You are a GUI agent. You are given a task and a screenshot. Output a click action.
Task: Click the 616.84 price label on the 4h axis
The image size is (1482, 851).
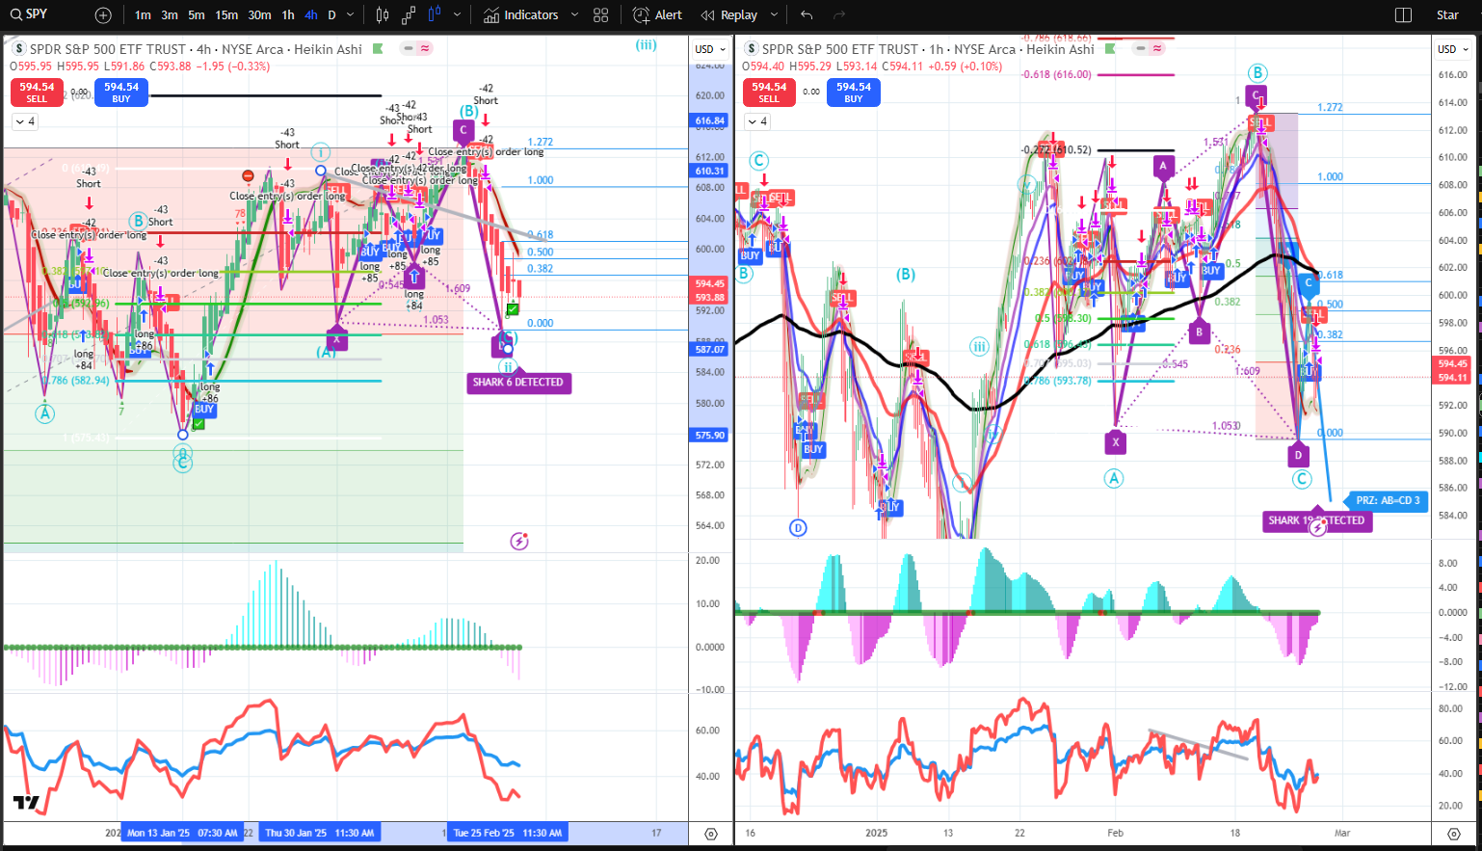[x=709, y=121]
